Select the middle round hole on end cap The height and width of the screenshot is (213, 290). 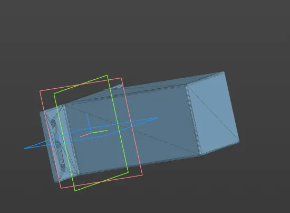pos(58,144)
